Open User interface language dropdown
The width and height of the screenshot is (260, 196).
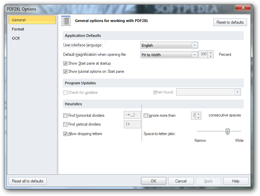click(x=169, y=45)
